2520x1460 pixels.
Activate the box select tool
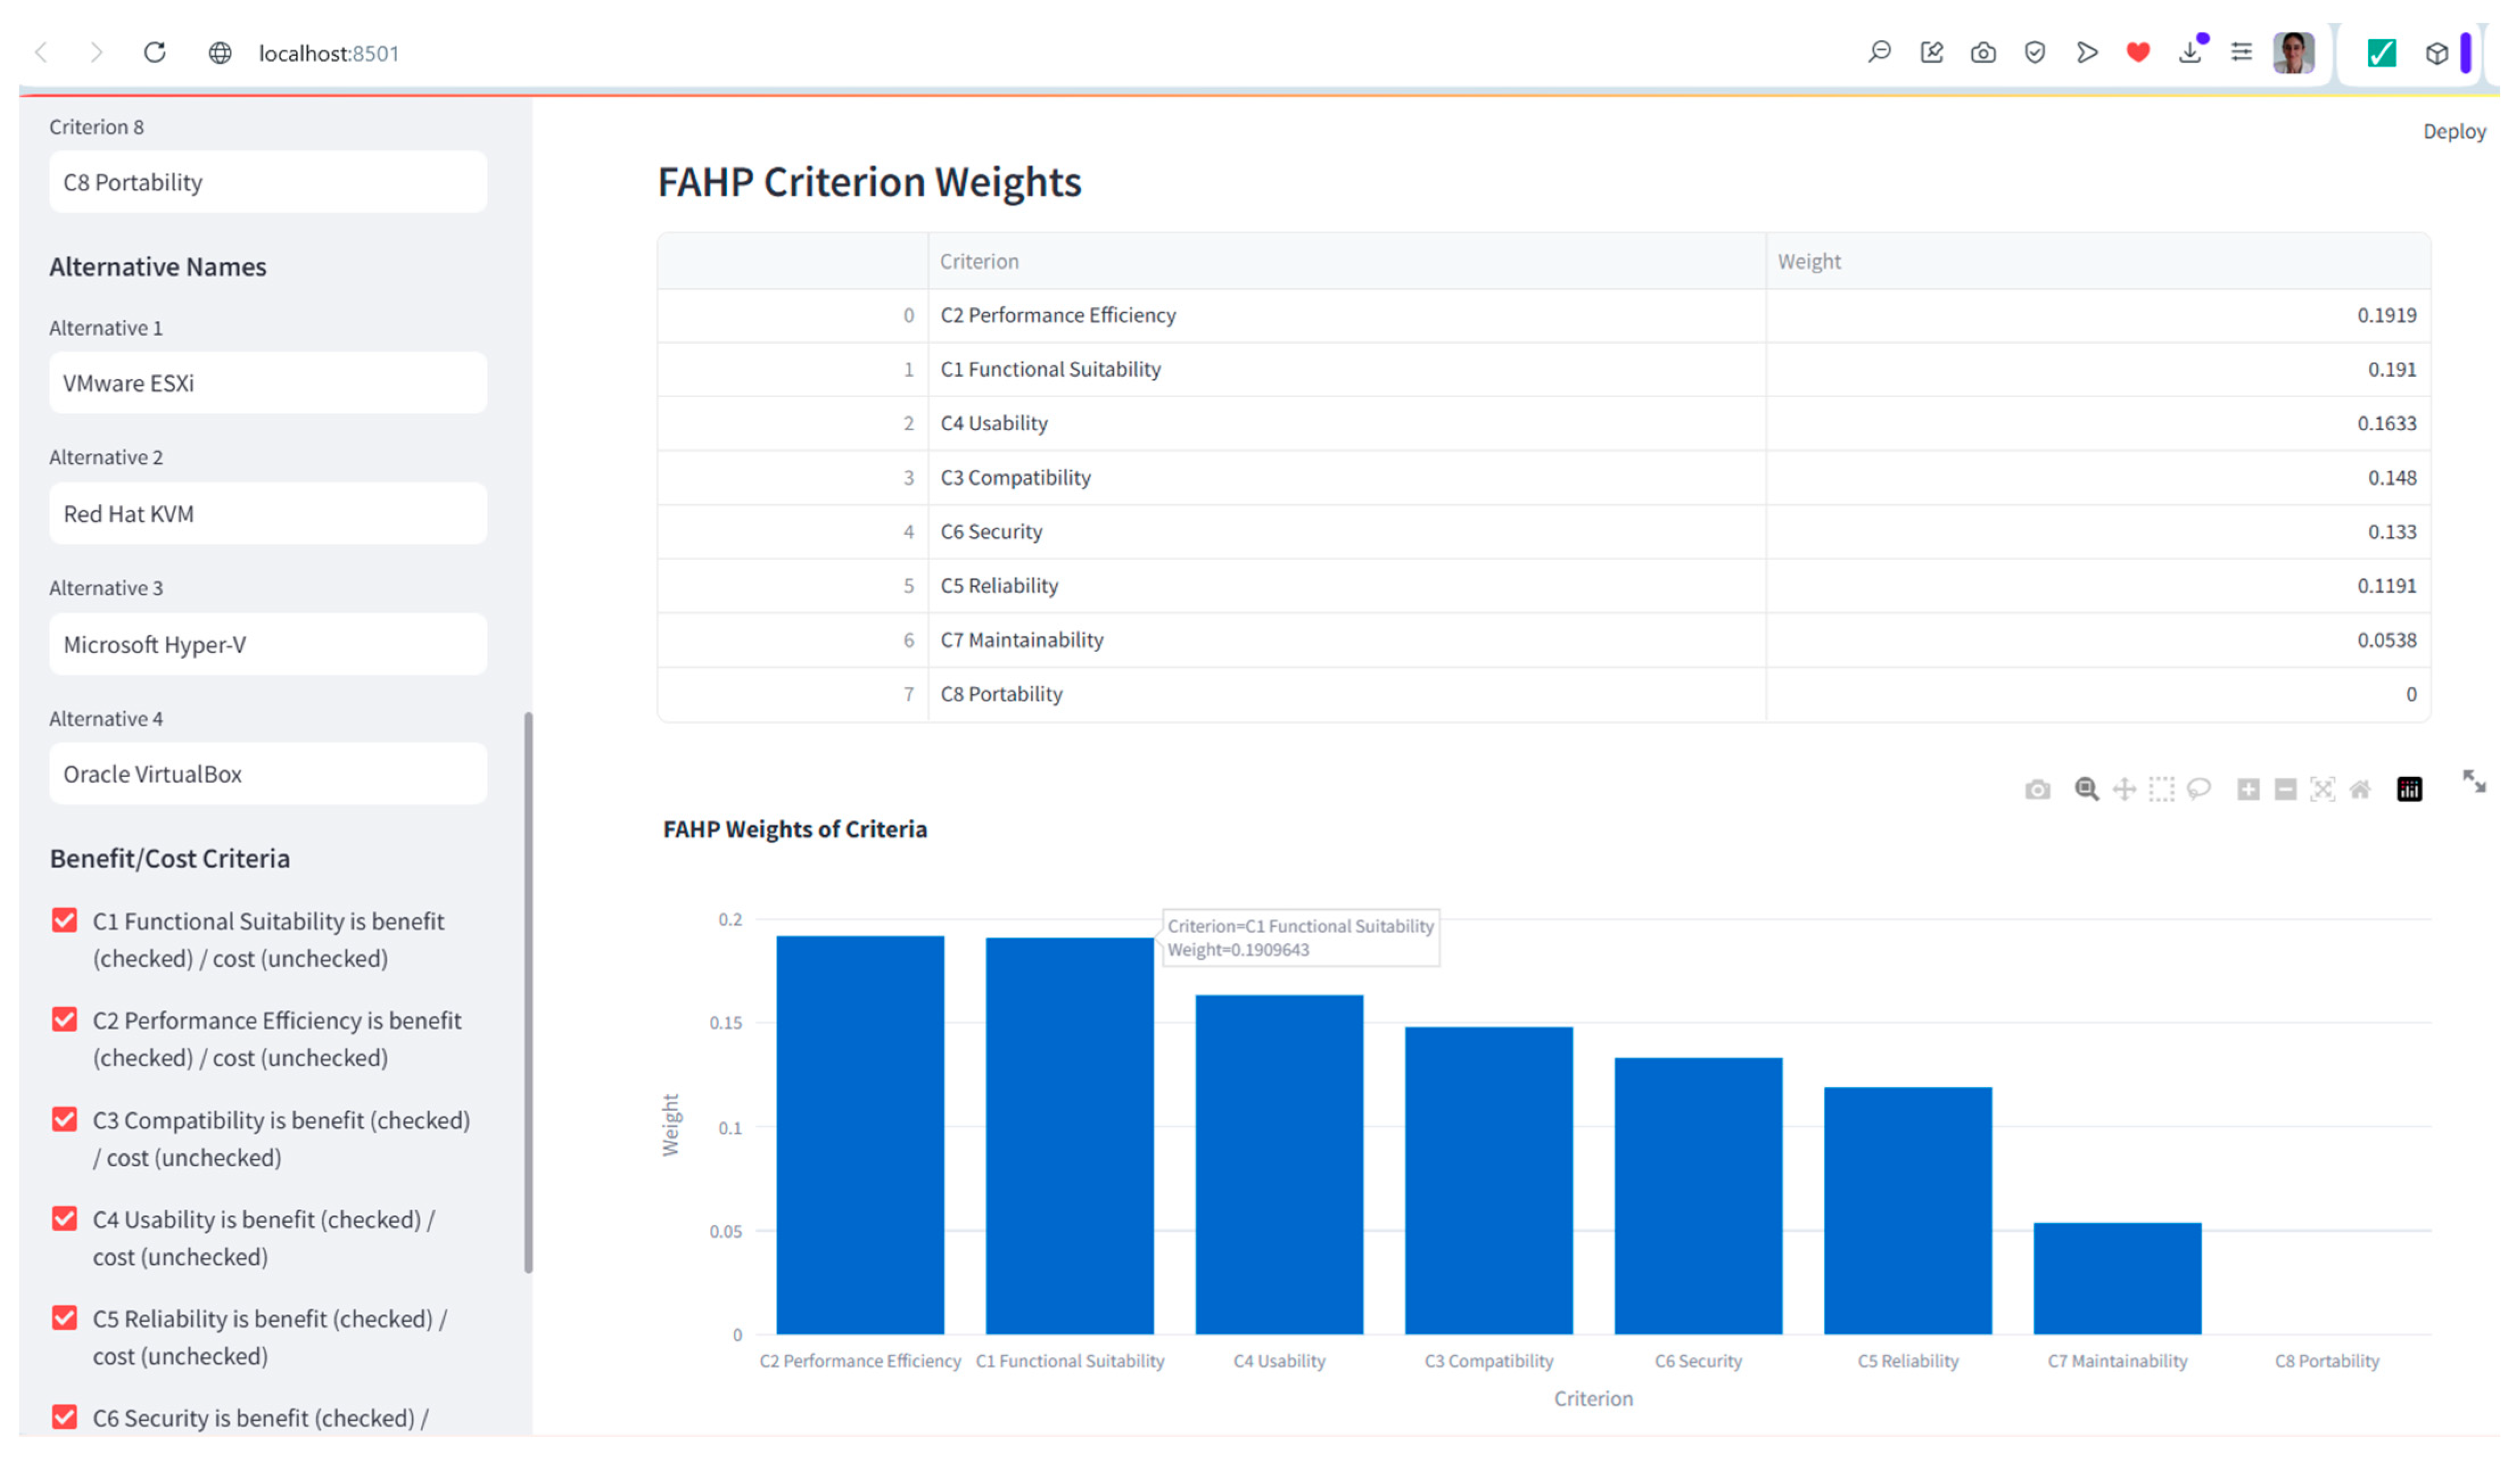[2161, 790]
